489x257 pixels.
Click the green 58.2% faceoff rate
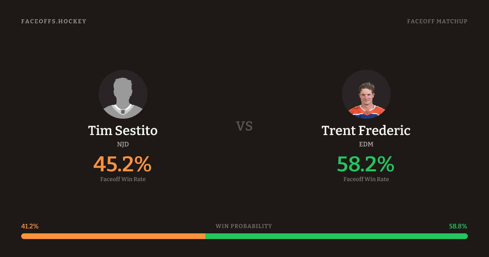click(366, 164)
